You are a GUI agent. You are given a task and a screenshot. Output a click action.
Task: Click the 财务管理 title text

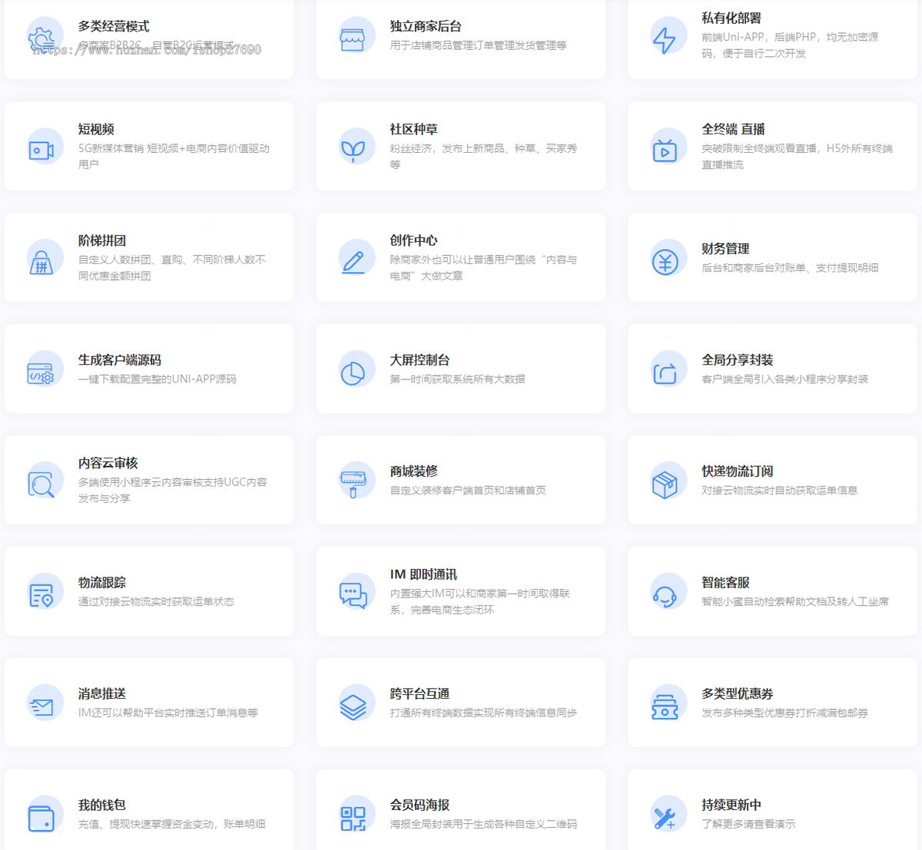click(x=725, y=249)
